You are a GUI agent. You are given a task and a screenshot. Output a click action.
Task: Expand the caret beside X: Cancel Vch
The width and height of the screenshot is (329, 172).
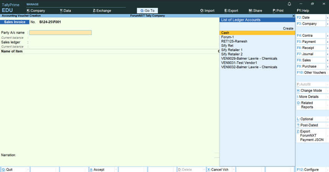point(234,169)
